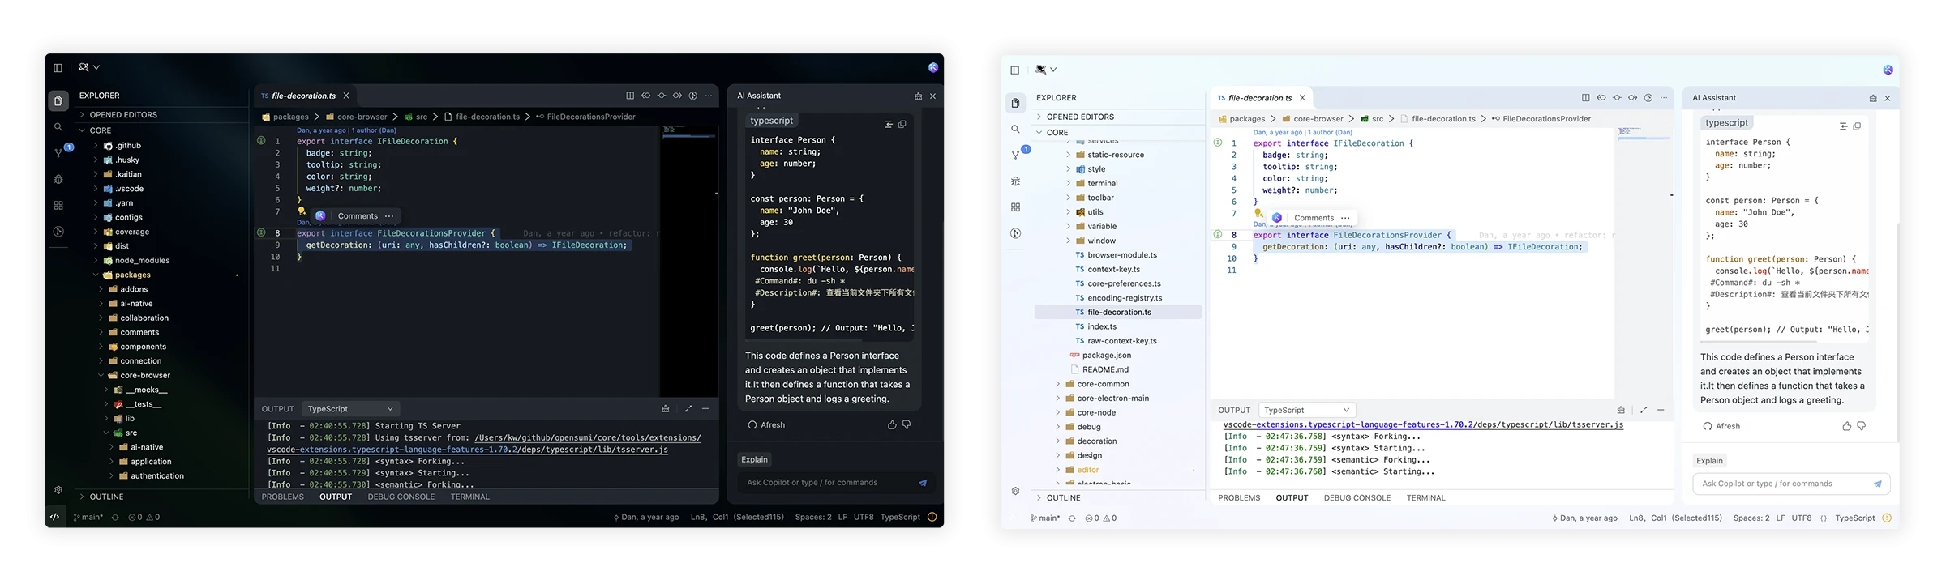Click Afresh regenerate button, light AI Assistant
Viewport: 1946px width, 584px height.
tap(1721, 426)
